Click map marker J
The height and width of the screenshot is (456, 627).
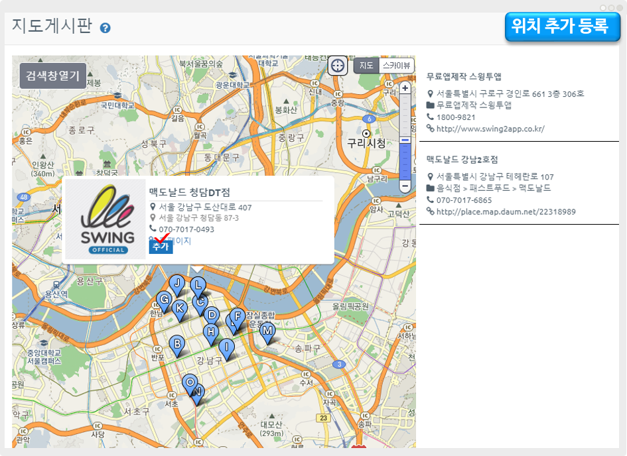point(176,284)
